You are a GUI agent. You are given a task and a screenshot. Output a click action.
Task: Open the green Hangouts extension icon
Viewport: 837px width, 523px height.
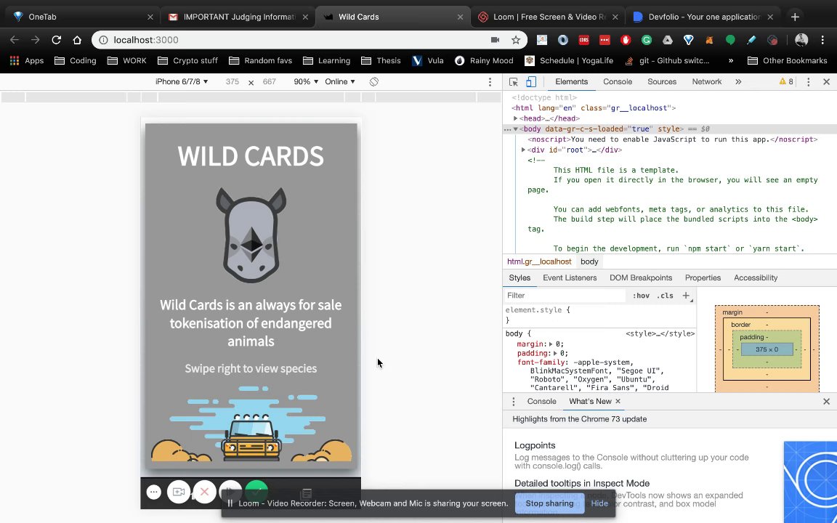(x=730, y=40)
